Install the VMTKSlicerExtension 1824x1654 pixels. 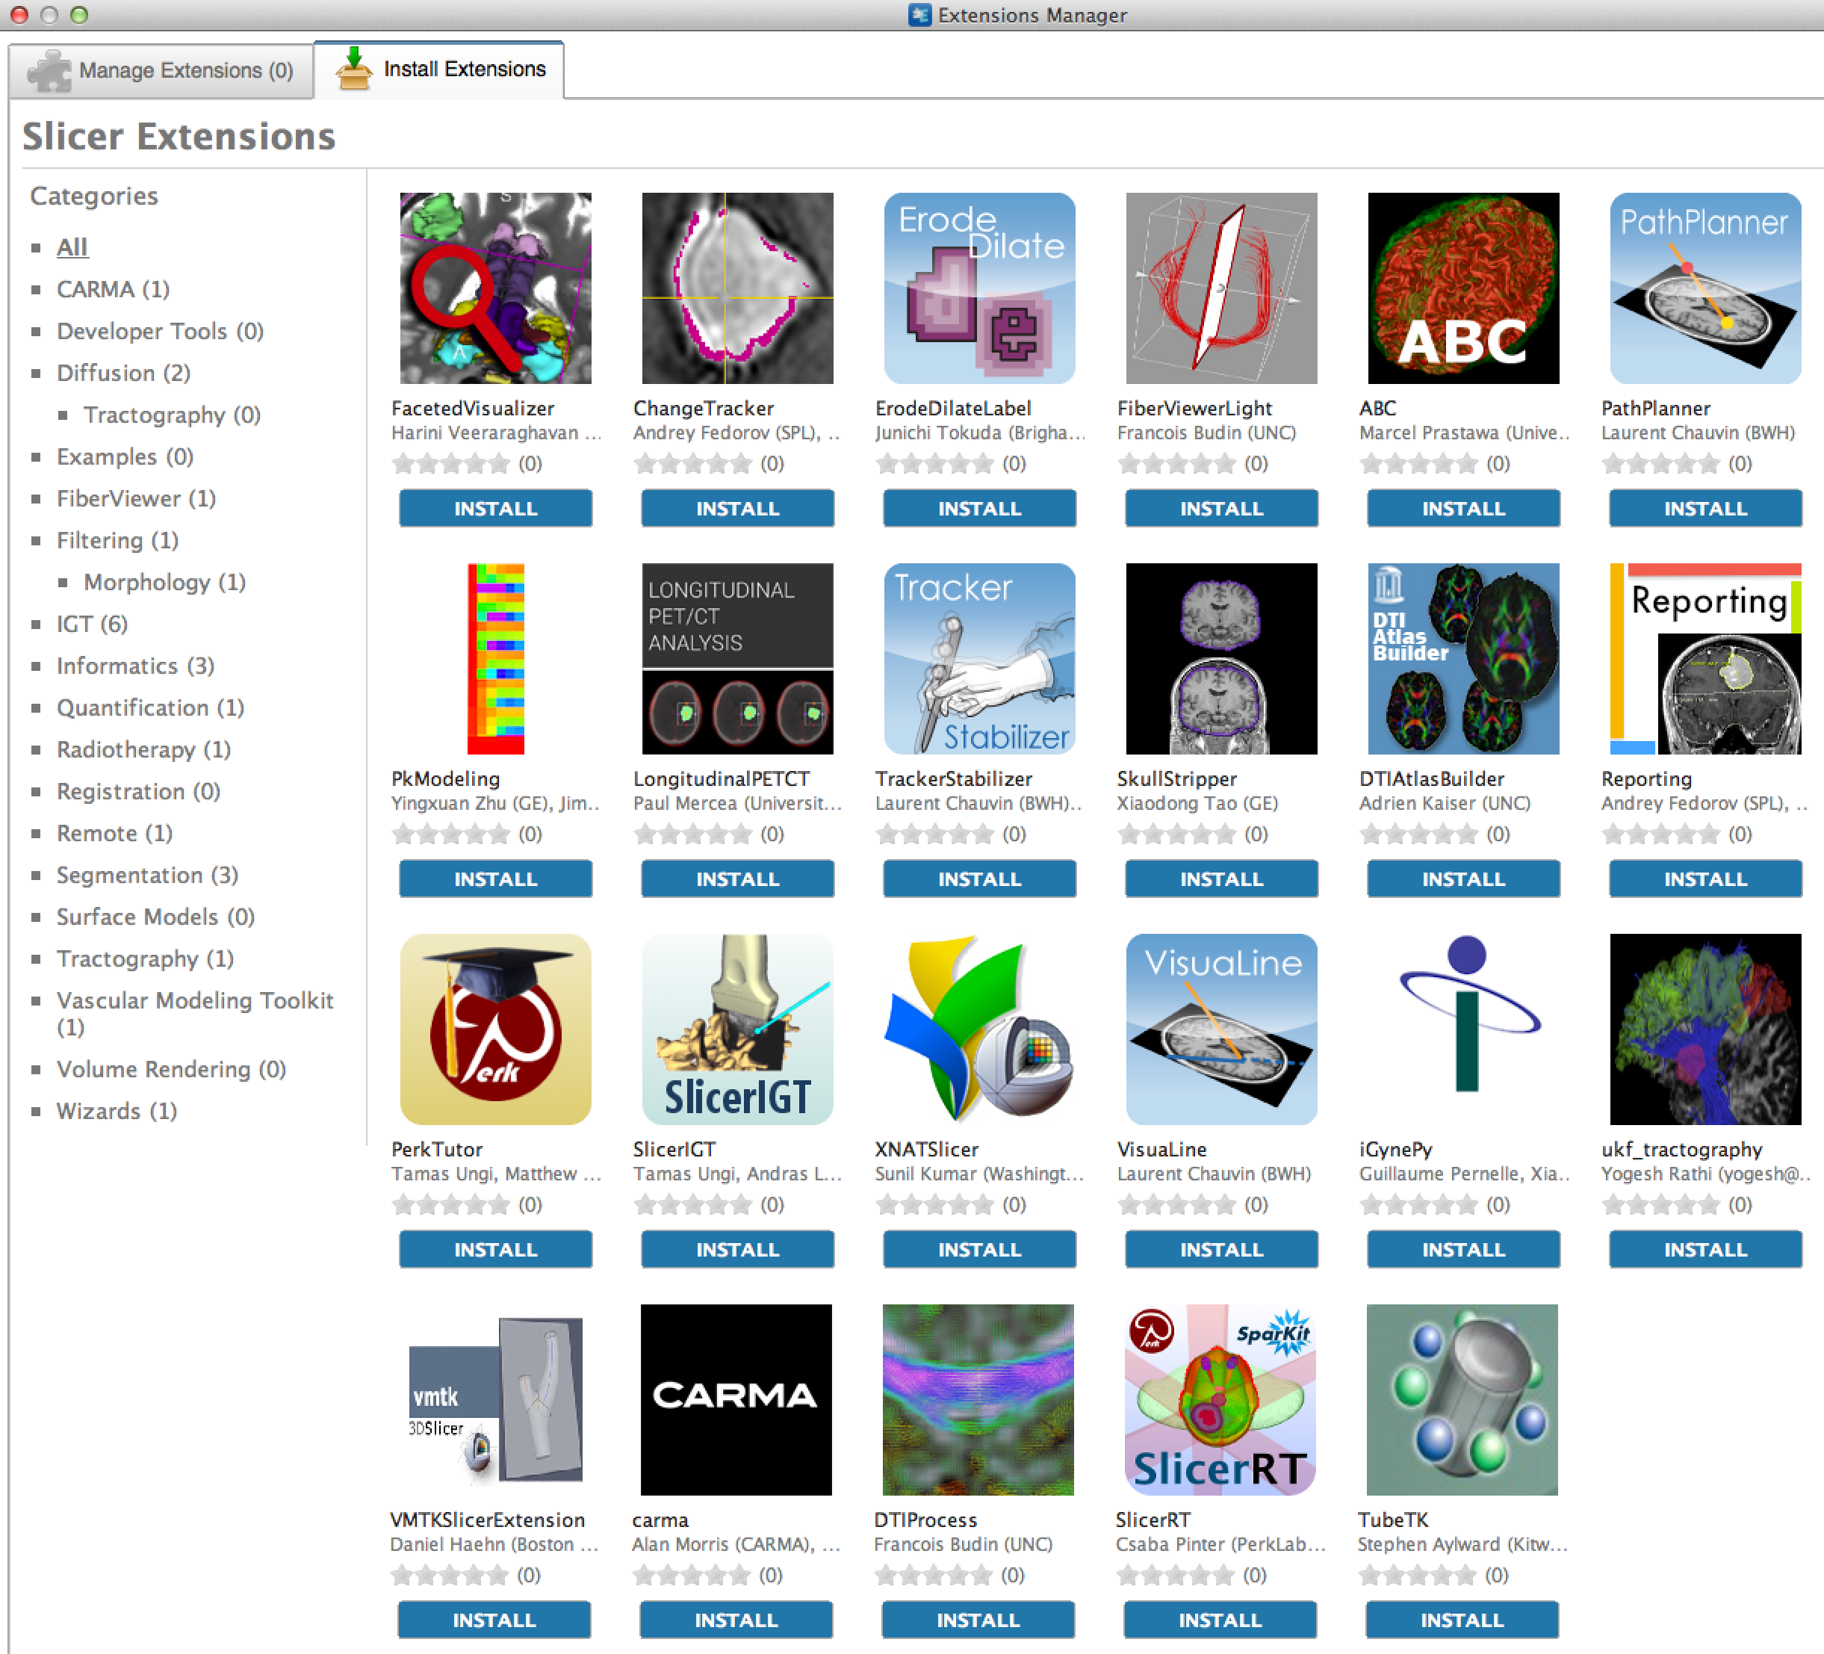point(494,1620)
